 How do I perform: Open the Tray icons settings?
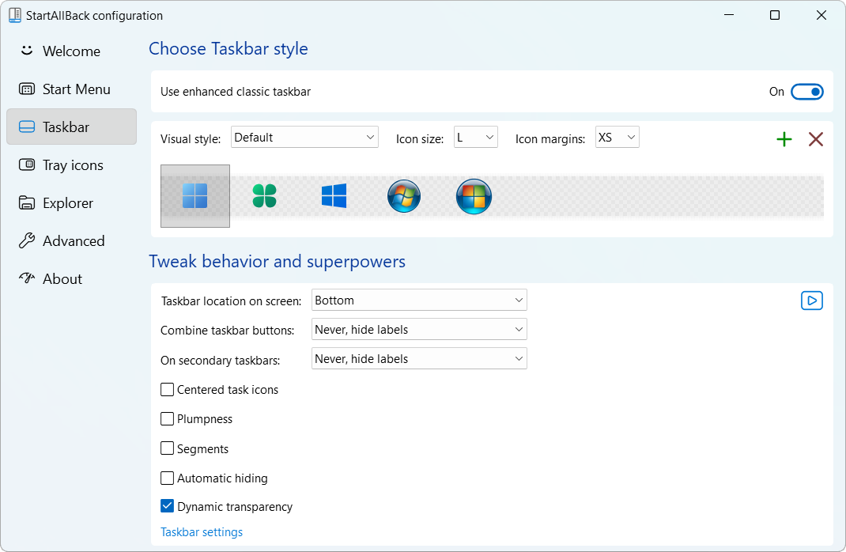tap(71, 165)
